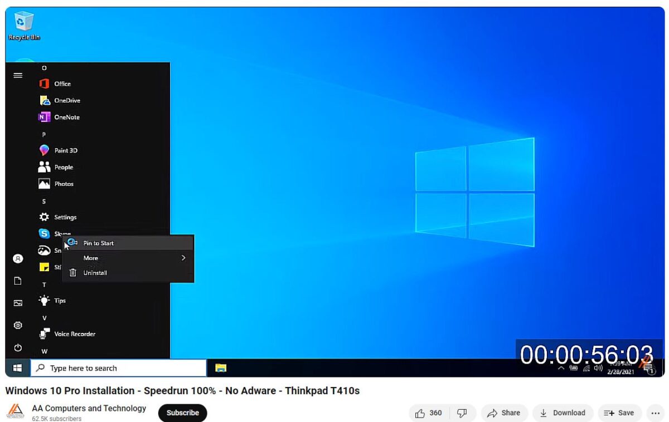Click the Windows Start button
This screenshot has width=669, height=422.
tap(17, 368)
